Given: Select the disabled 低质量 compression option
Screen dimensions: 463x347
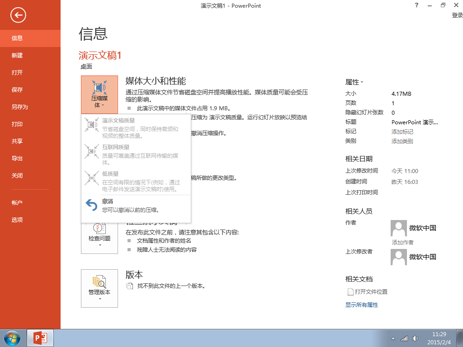Looking at the screenshot, I should coord(136,181).
